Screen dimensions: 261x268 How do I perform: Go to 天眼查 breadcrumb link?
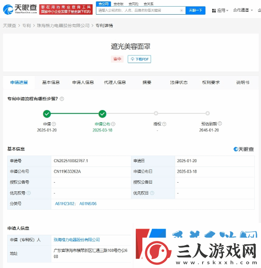point(9,26)
